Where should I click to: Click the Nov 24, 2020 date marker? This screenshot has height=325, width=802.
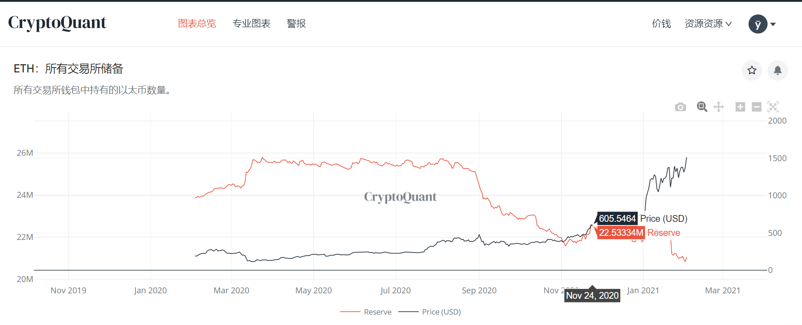click(592, 295)
